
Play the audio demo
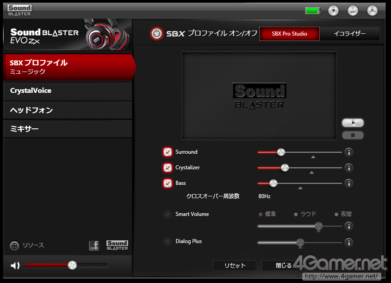click(352, 123)
